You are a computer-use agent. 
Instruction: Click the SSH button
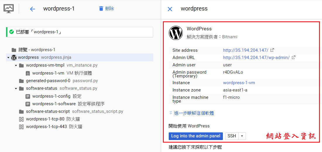tap(232, 136)
